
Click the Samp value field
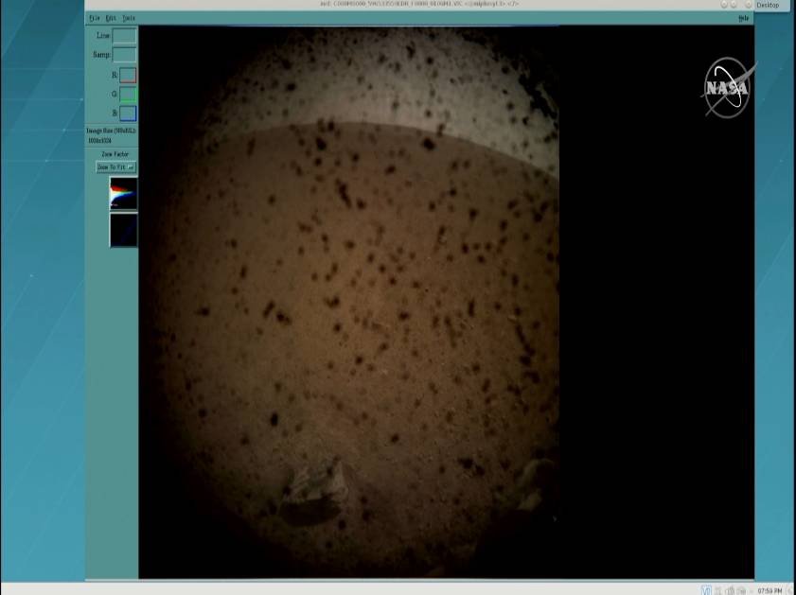pyautogui.click(x=124, y=55)
